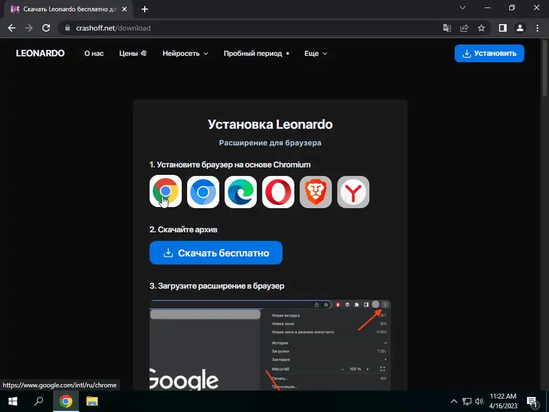This screenshot has height=412, width=549.
Task: Open the 'Пробный период' menu item
Action: [256, 53]
